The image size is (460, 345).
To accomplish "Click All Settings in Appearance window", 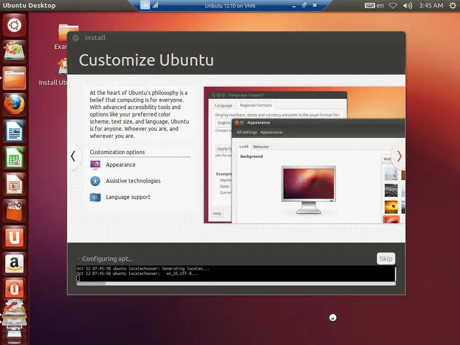I will point(247,133).
